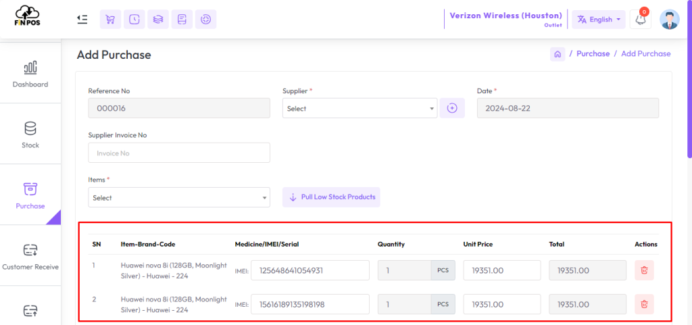Open the register/receipt shortcut icon
The image size is (692, 325).
(x=182, y=20)
